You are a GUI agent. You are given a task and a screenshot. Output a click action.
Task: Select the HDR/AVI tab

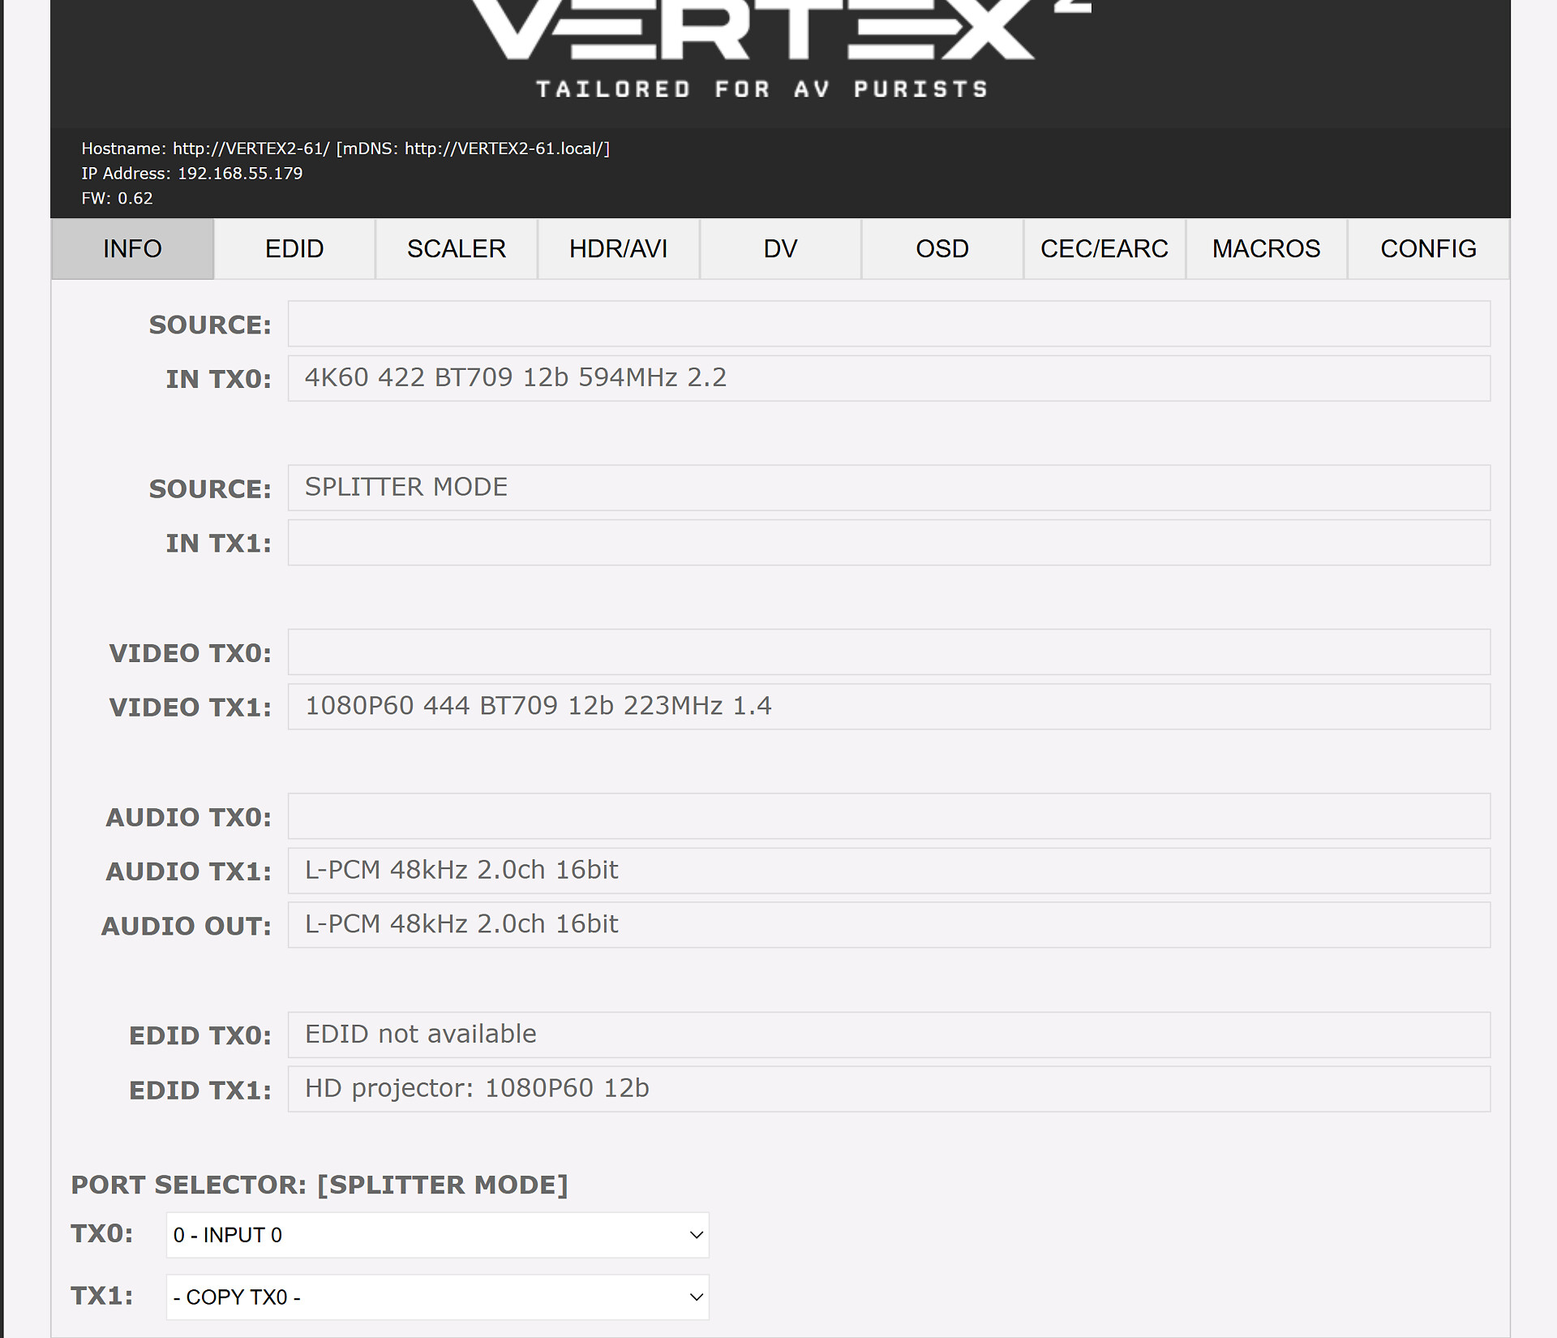coord(618,248)
